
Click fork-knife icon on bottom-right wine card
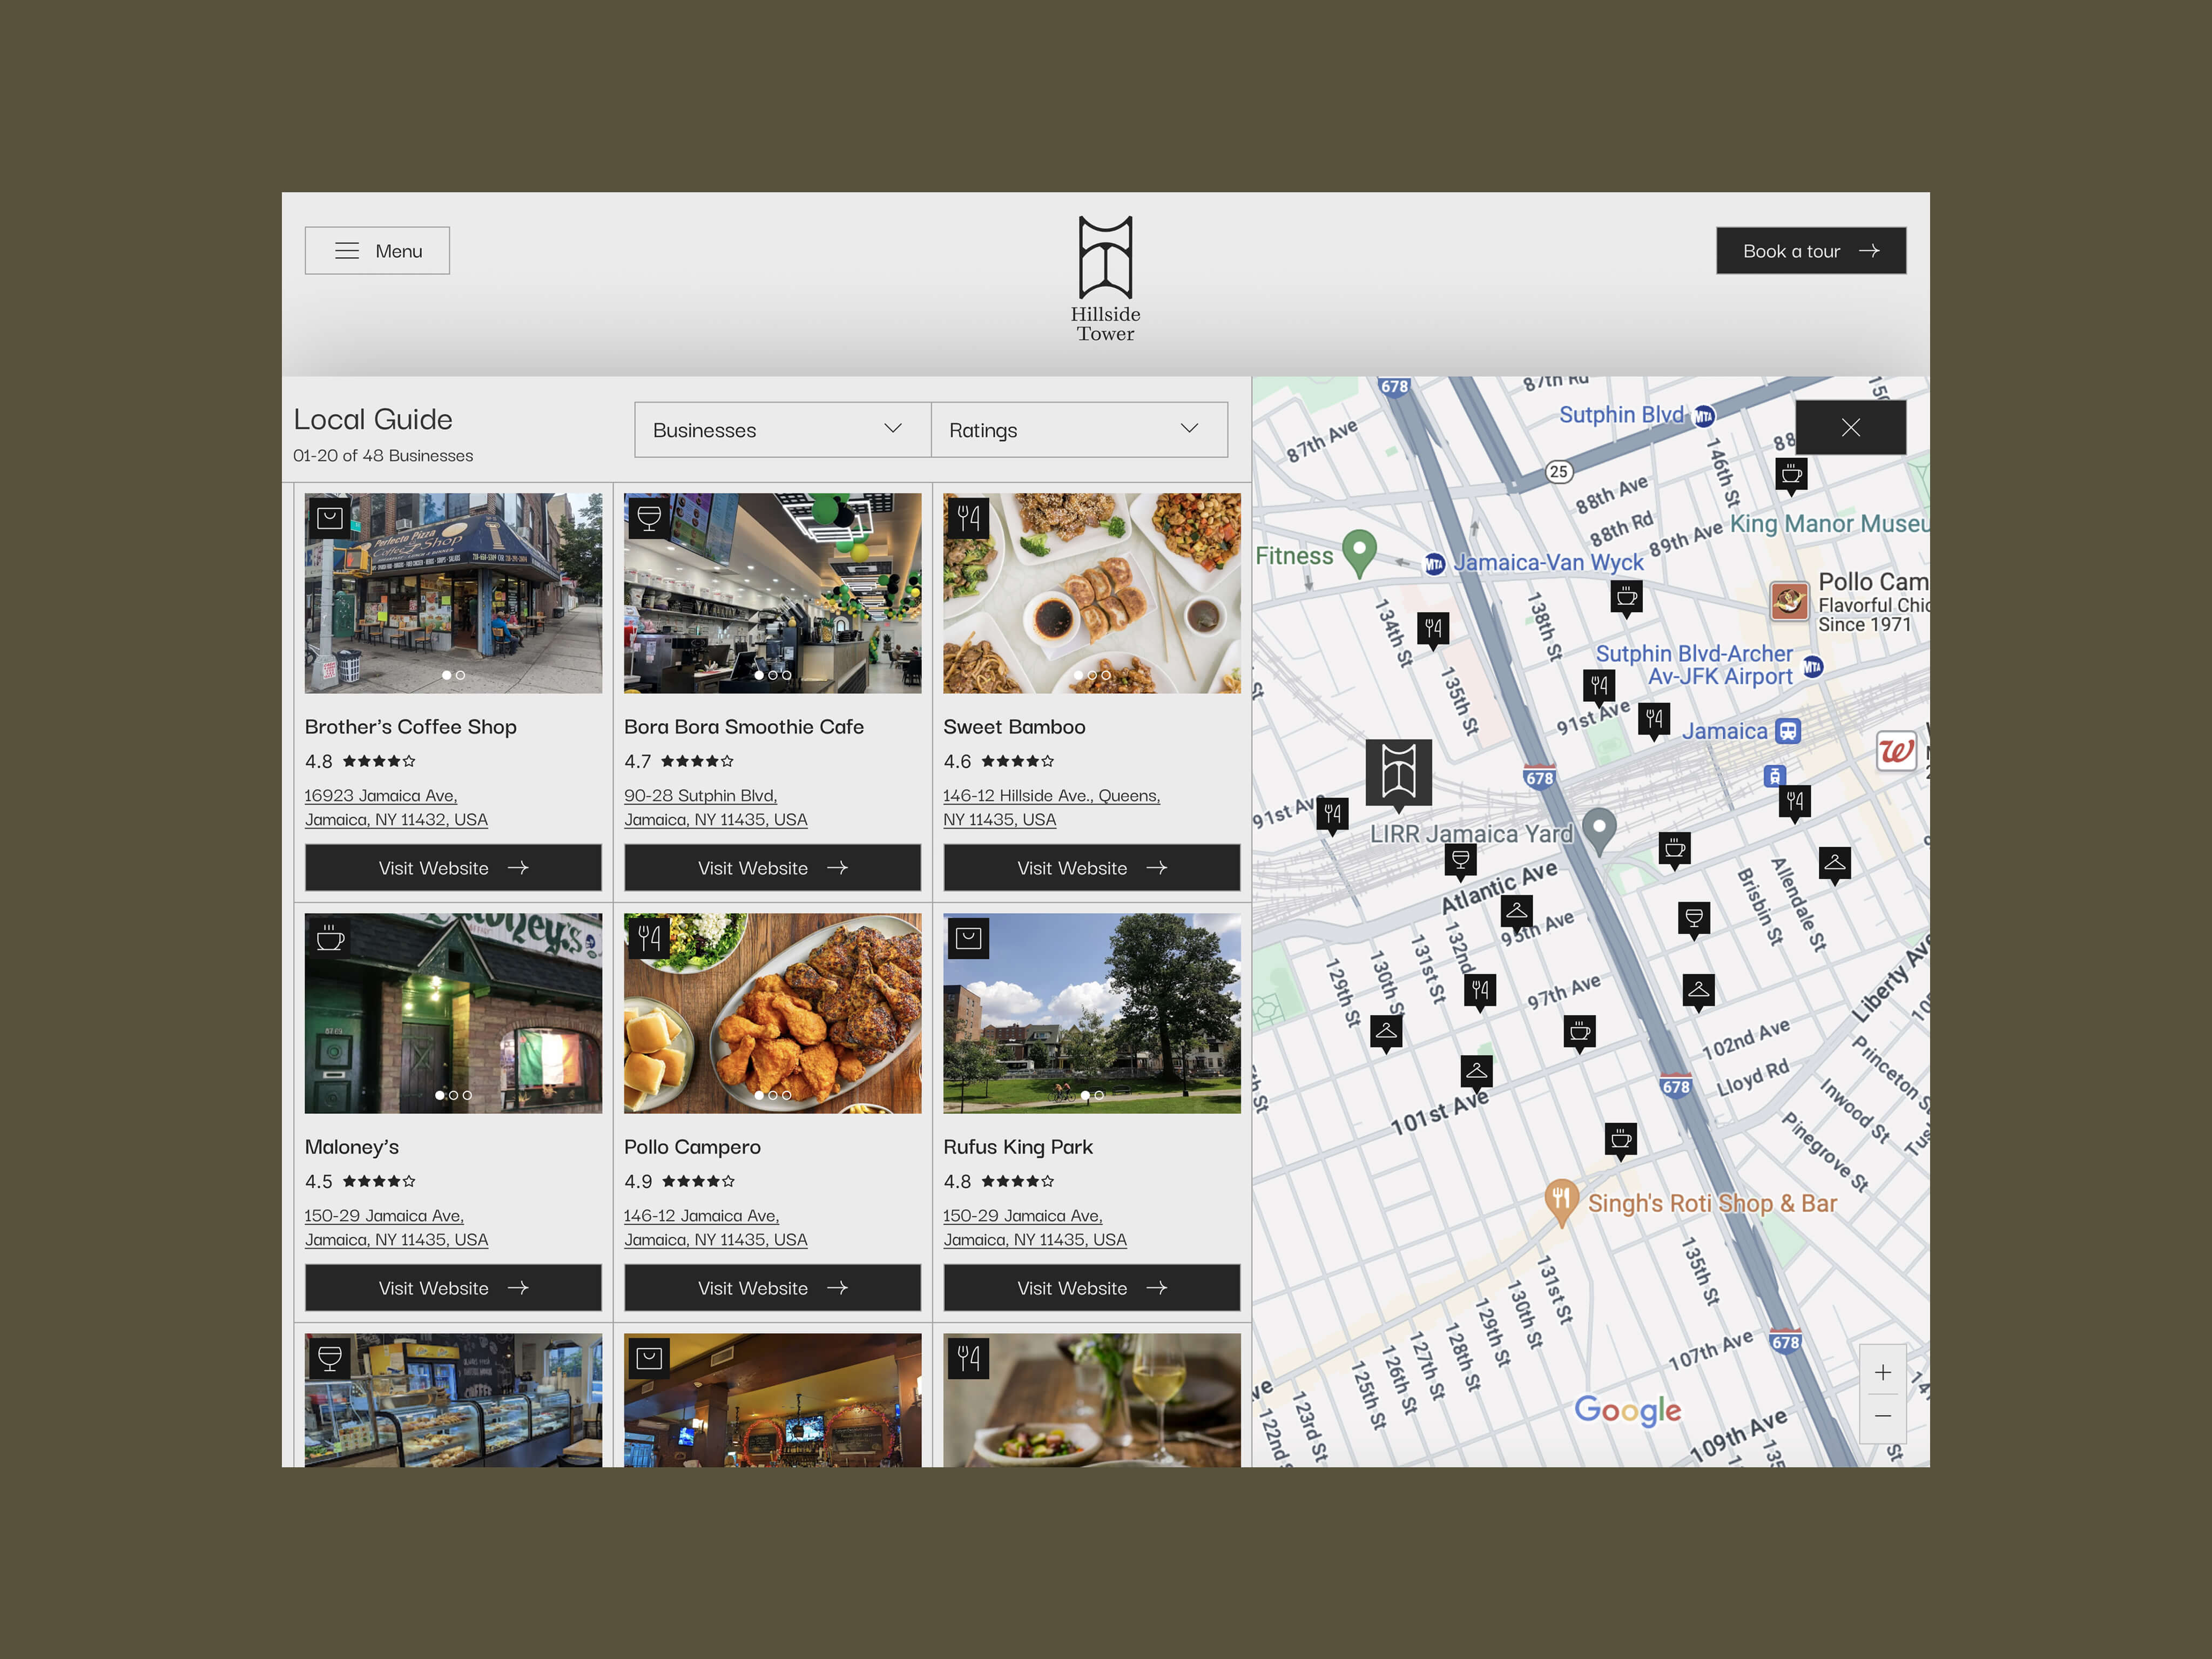(968, 1358)
